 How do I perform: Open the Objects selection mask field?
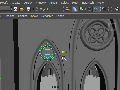pyautogui.click(x=51, y=9)
